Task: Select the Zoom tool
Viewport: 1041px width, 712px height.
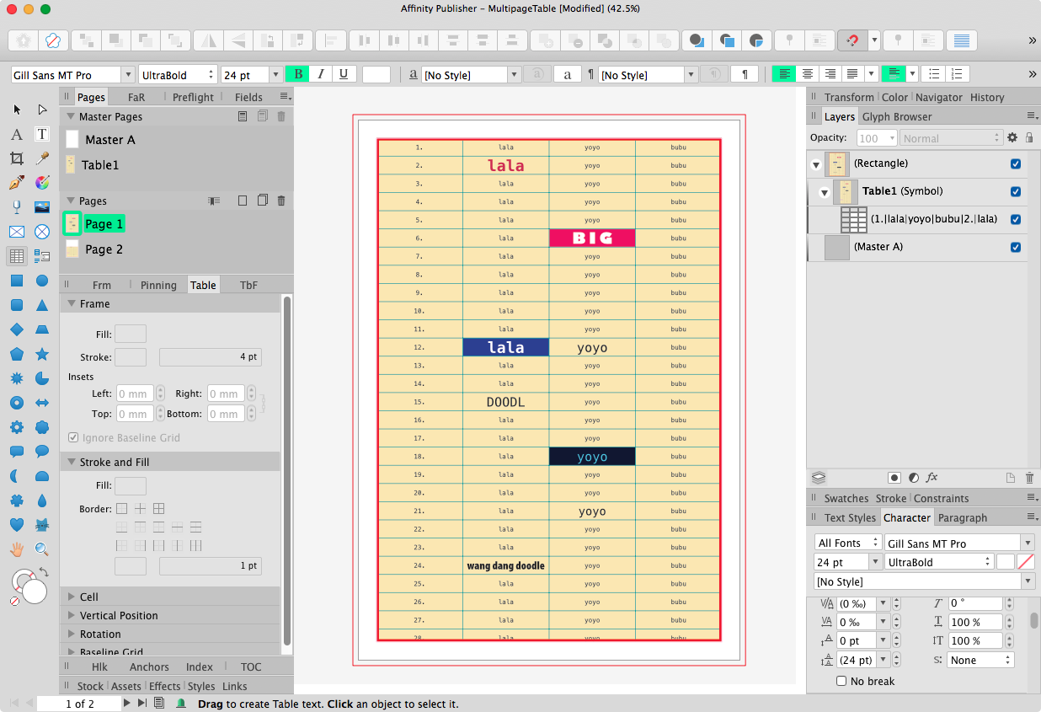Action: coord(42,549)
